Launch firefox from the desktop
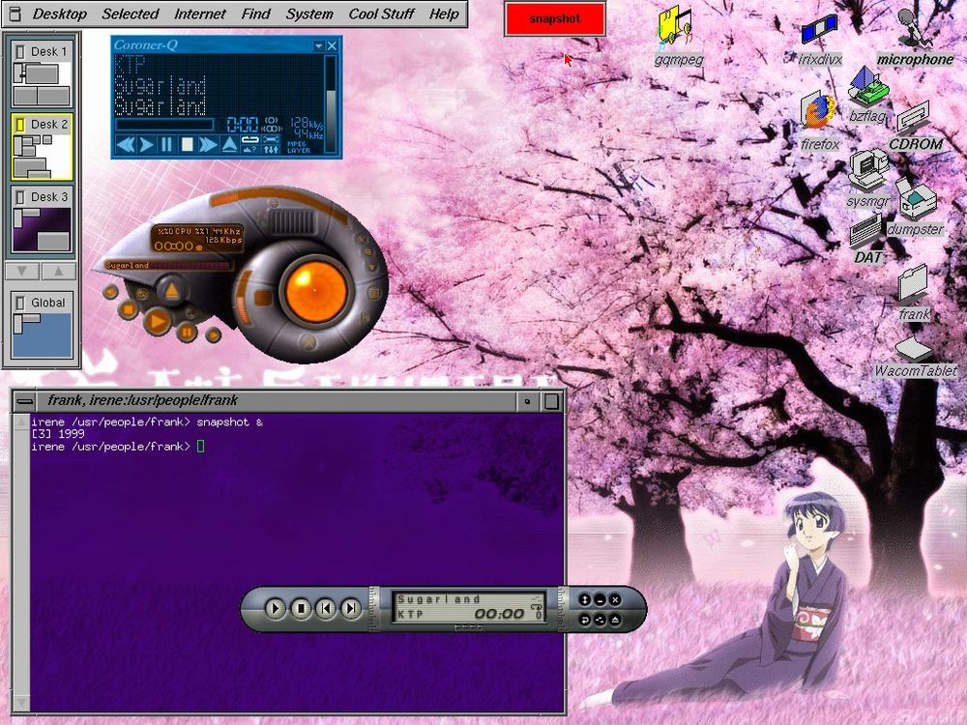Viewport: 967px width, 725px height. click(820, 122)
